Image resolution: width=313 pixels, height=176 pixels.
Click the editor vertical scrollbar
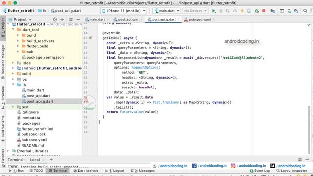coord(309,130)
